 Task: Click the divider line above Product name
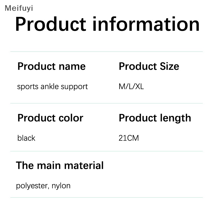[x=106, y=52]
